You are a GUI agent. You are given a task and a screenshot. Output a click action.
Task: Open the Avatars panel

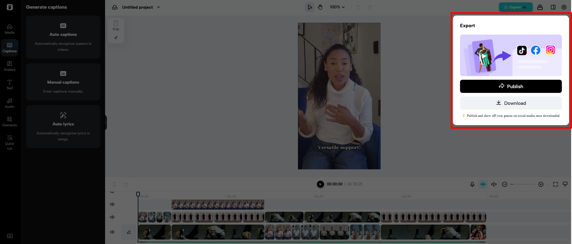click(x=9, y=66)
